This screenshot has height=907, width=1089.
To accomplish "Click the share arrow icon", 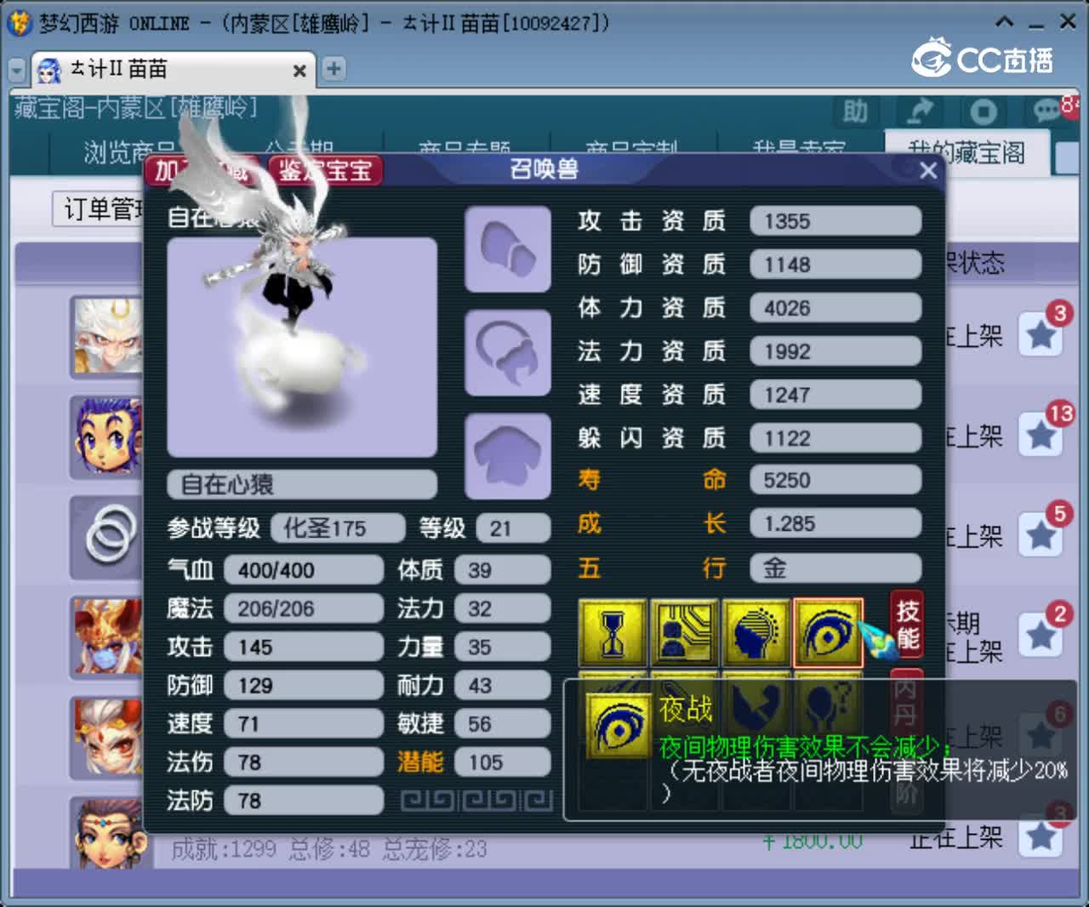I will 920,111.
